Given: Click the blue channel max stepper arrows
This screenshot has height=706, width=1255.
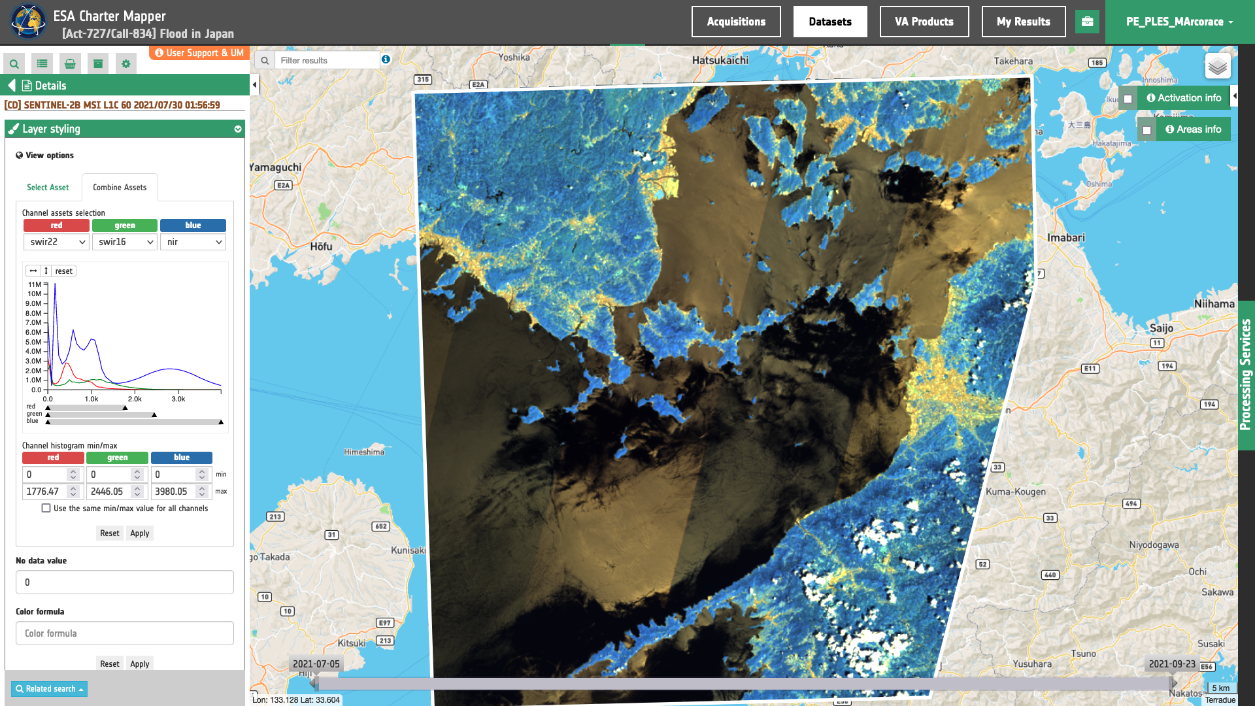Looking at the screenshot, I should [202, 492].
